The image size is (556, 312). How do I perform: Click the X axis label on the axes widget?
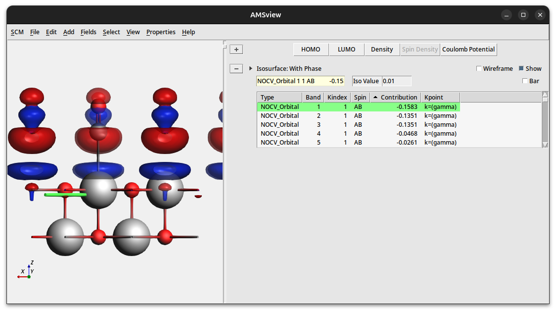point(22,271)
